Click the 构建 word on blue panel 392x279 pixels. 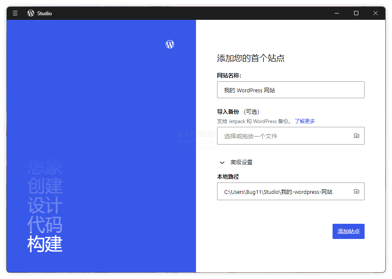point(45,244)
